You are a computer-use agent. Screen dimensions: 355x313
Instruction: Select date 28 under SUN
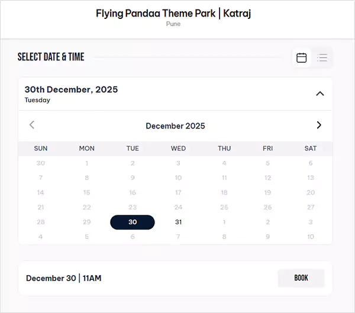click(x=41, y=222)
